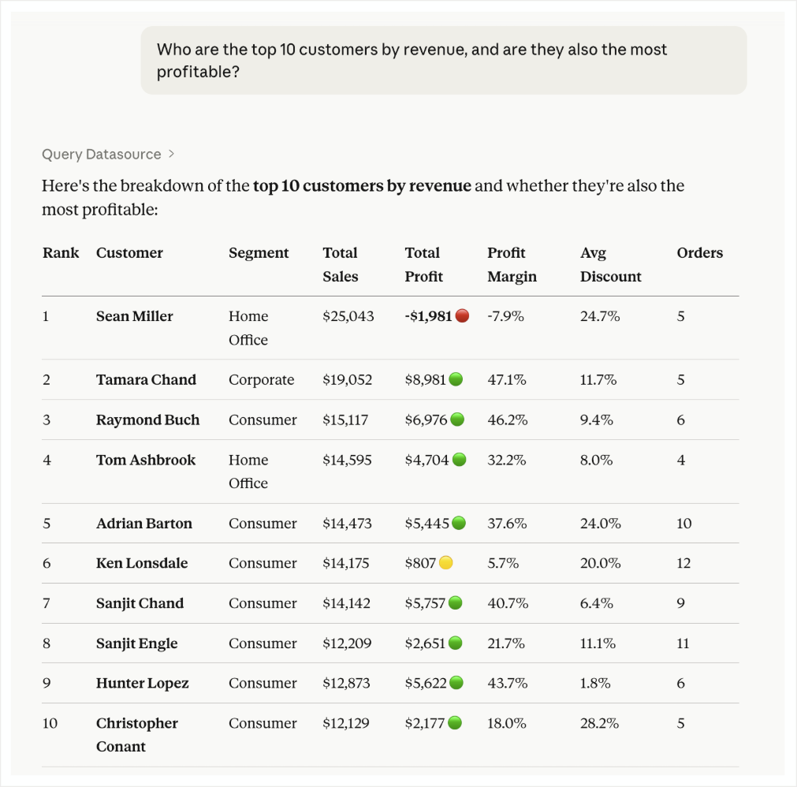Open the Segment column header options

pyautogui.click(x=259, y=252)
